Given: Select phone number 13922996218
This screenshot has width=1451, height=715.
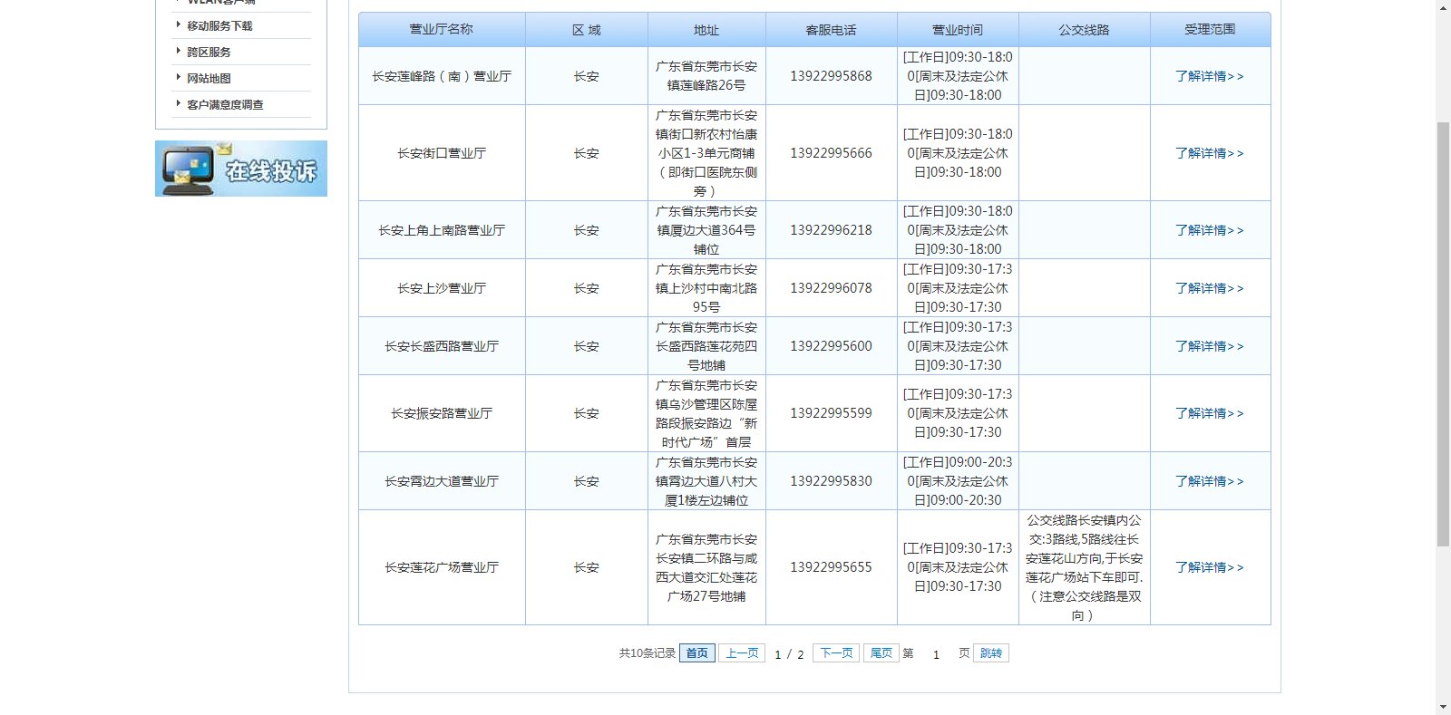Looking at the screenshot, I should click(x=832, y=230).
